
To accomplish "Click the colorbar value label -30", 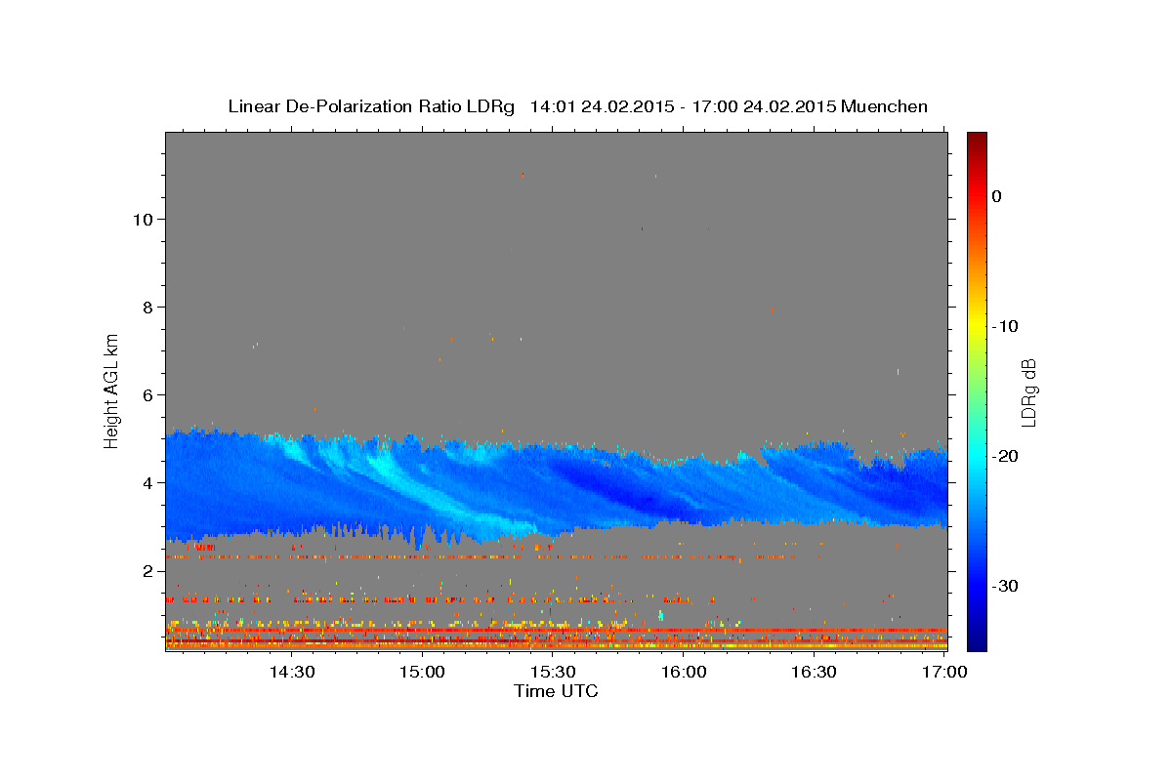I will 1006,586.
